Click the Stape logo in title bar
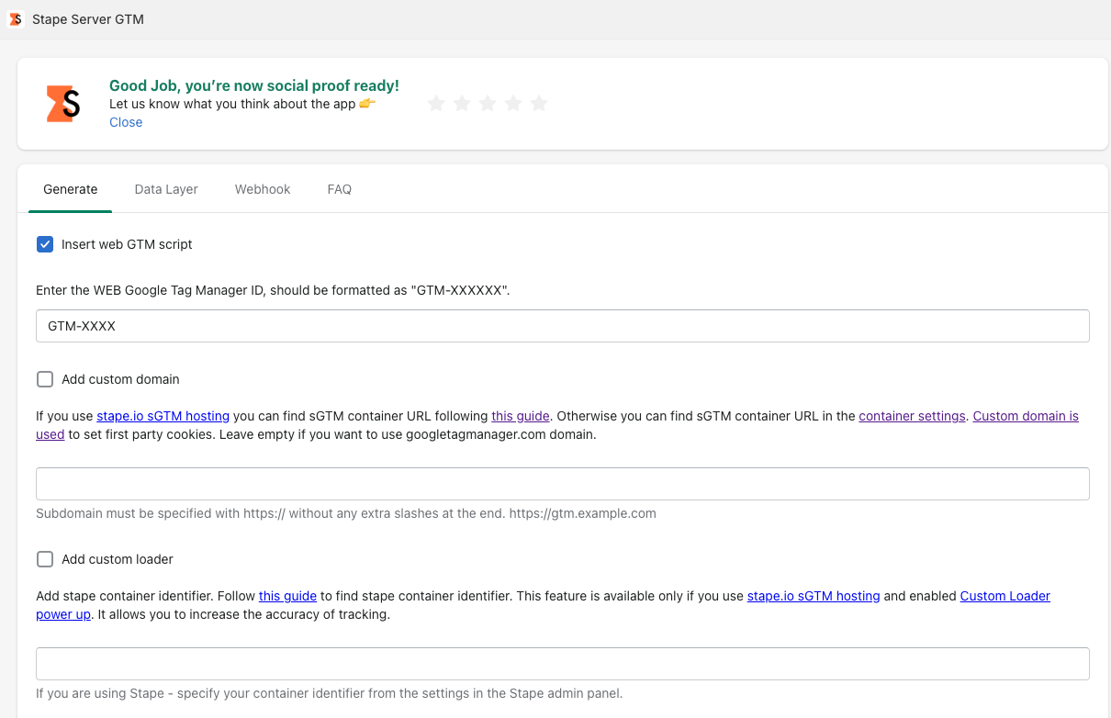 pos(16,18)
